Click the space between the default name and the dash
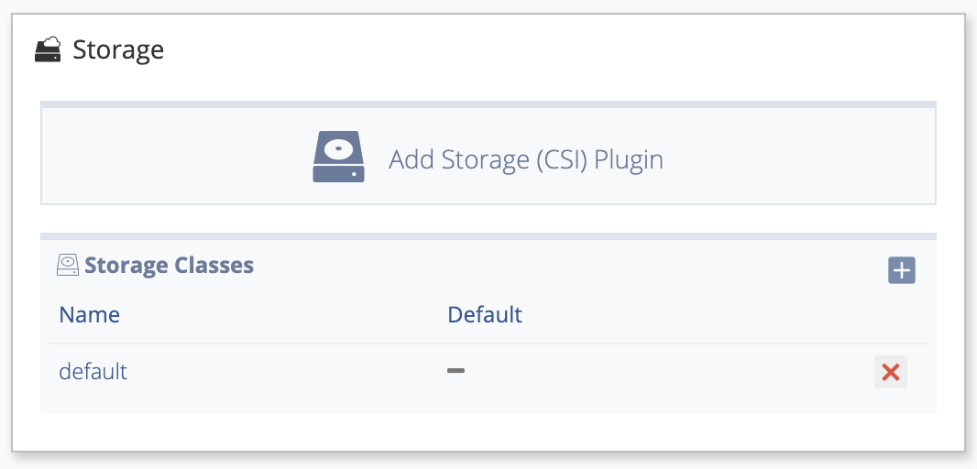977x469 pixels. pos(287,372)
